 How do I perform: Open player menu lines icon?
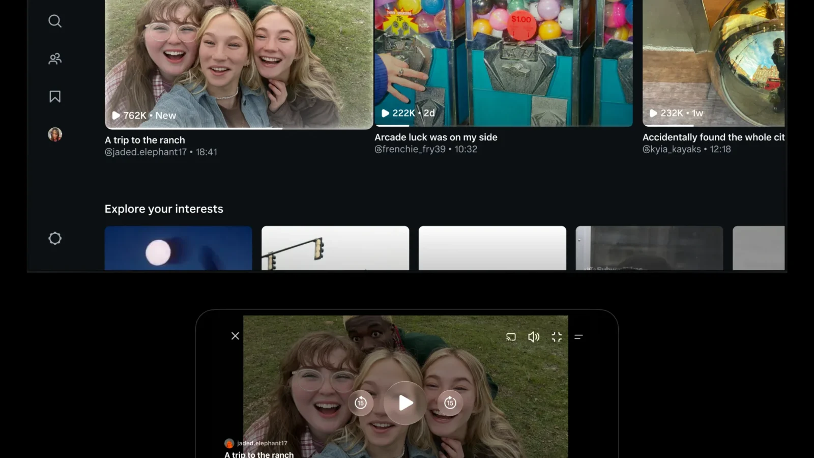[x=578, y=337]
